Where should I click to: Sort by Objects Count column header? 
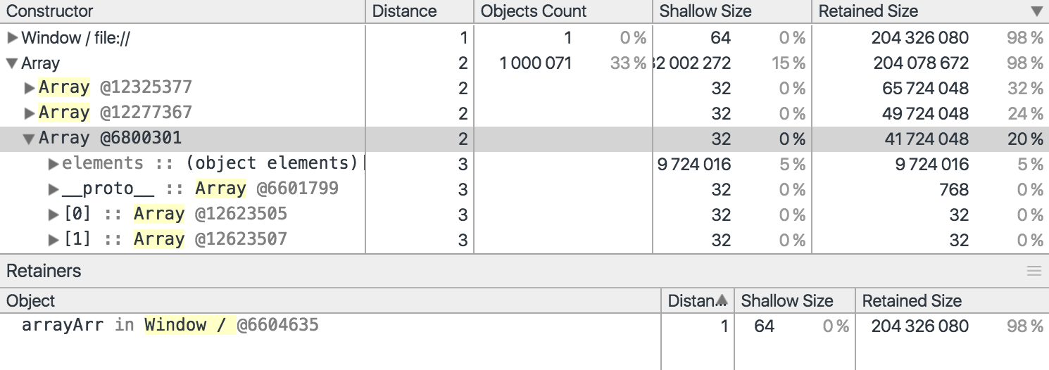534,11
